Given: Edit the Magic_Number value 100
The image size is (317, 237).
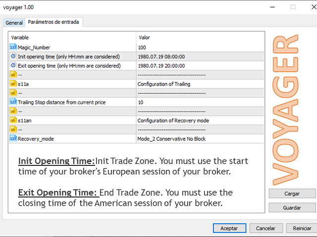Looking at the screenshot, I should pos(200,47).
